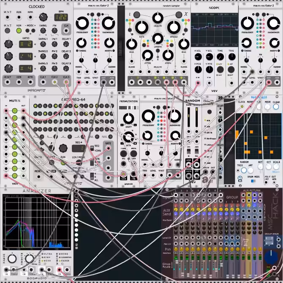This screenshot has width=283, height=283.
Task: Click FREQUENCY knob on macro oscillator beside Scope
Action: (x=248, y=23)
